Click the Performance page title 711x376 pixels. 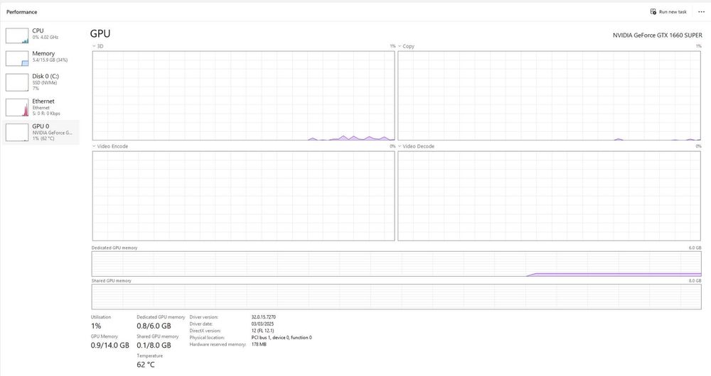pyautogui.click(x=22, y=12)
